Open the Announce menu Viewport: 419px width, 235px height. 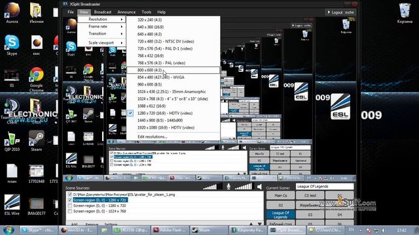[126, 12]
